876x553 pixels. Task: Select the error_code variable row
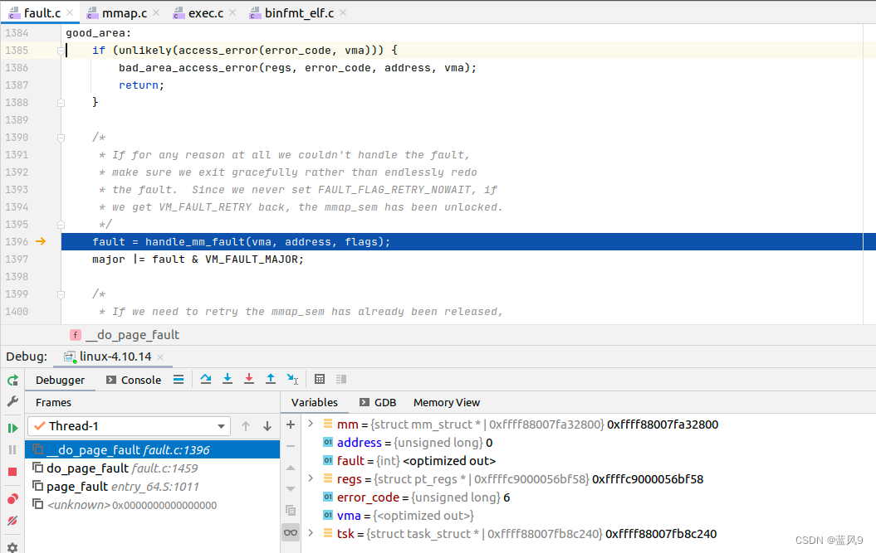coord(588,497)
